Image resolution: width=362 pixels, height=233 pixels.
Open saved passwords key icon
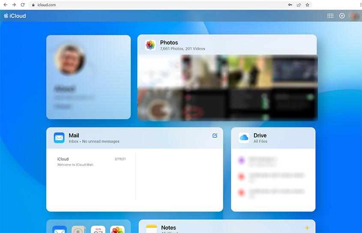tap(290, 5)
